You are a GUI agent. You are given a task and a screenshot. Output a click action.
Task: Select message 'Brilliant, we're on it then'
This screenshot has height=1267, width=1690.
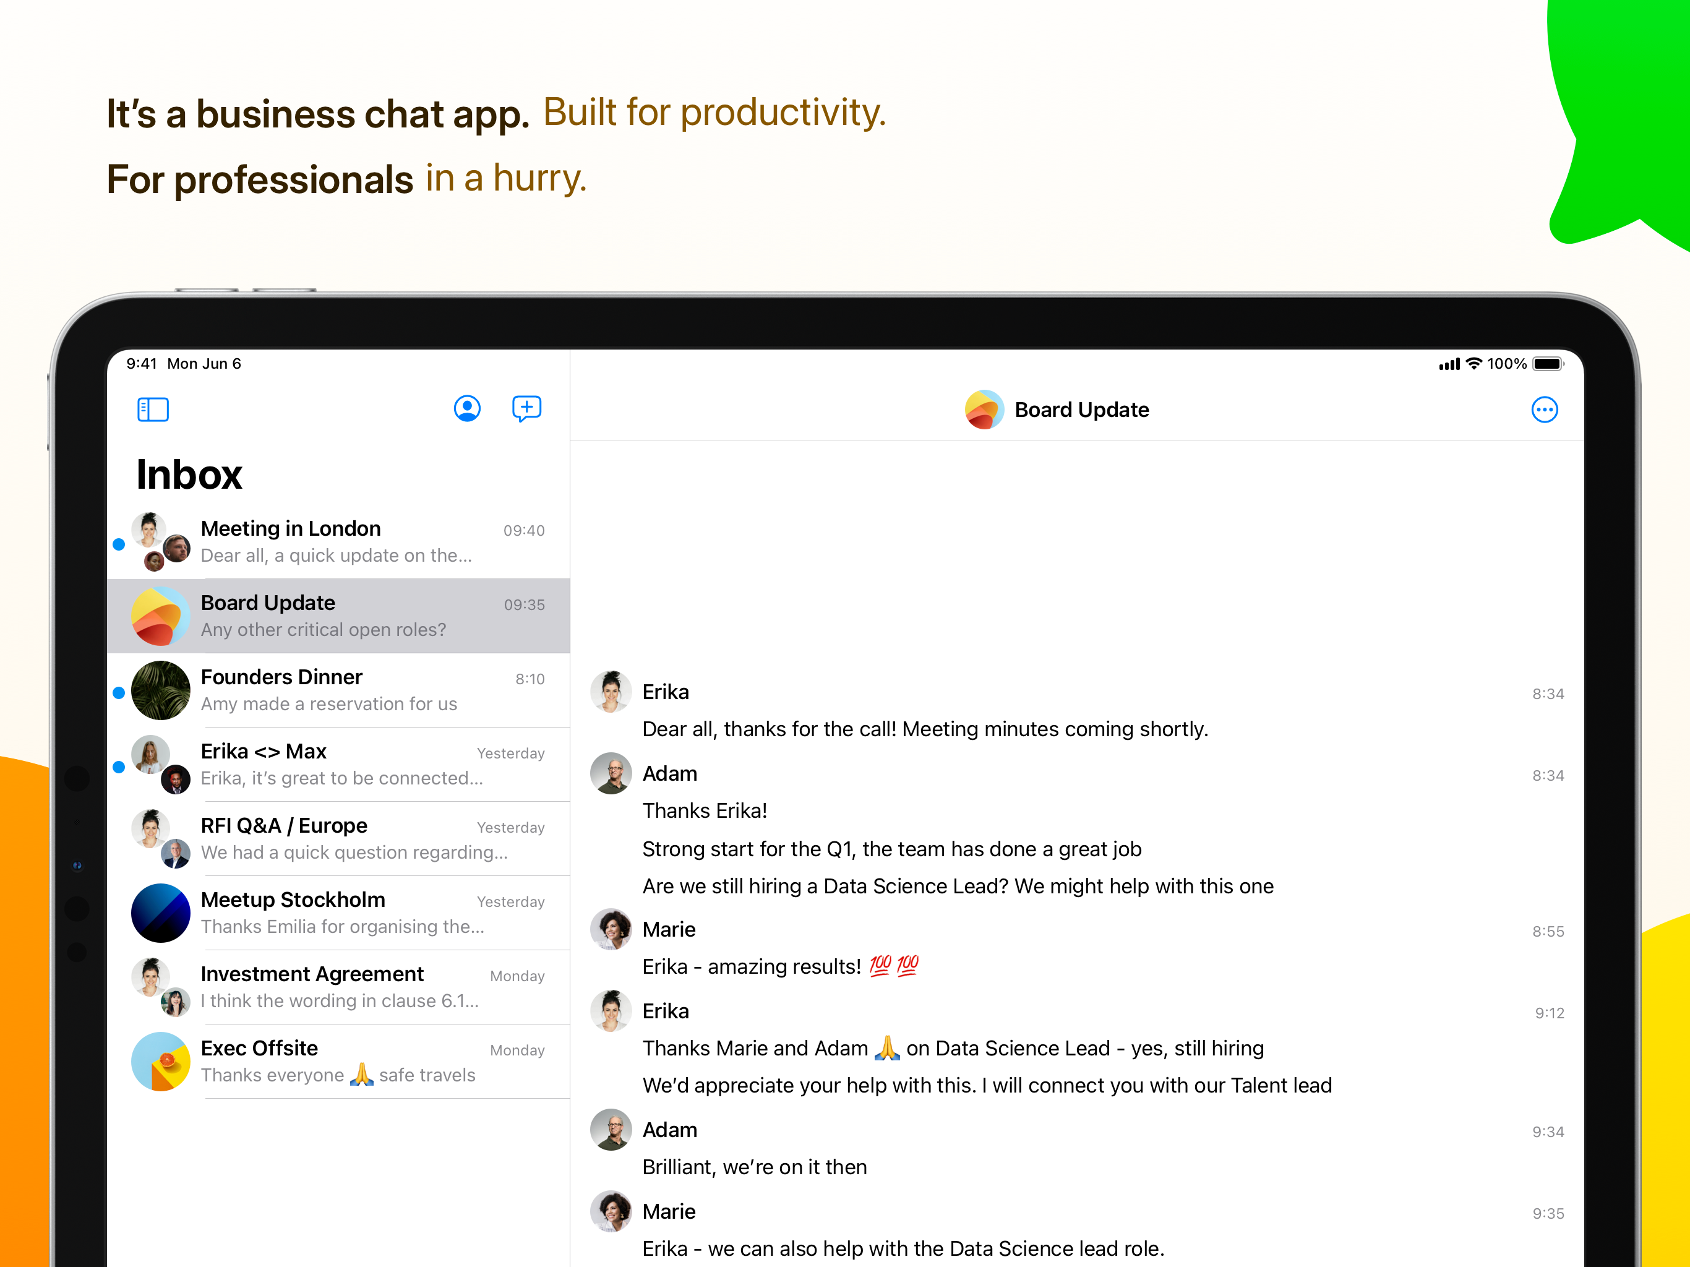click(x=754, y=1167)
